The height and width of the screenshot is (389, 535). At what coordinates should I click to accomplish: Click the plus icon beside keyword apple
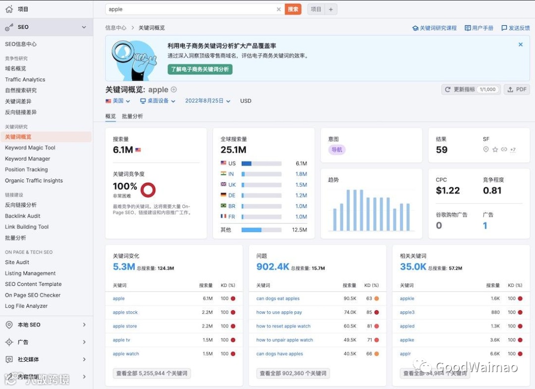[174, 89]
